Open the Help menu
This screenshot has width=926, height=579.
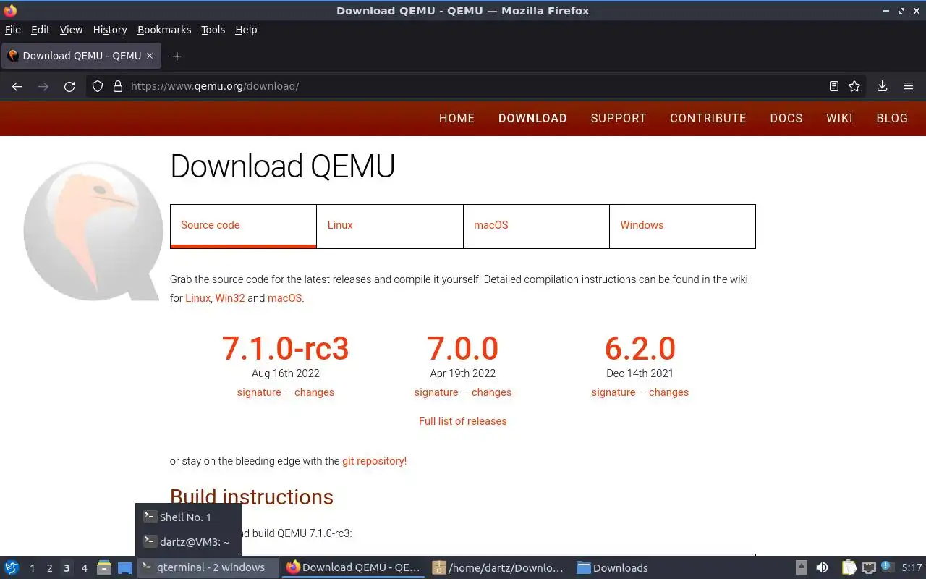pos(246,30)
